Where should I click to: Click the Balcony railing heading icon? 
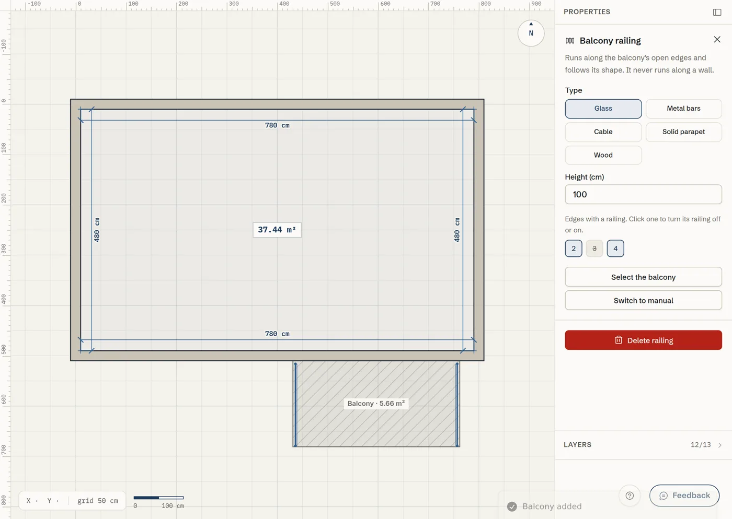[x=570, y=41]
